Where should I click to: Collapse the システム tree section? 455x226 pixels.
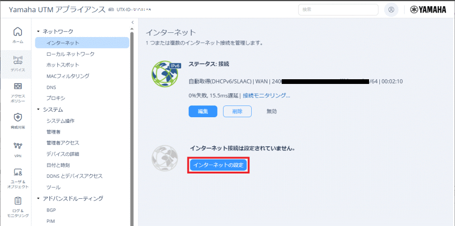(39, 110)
